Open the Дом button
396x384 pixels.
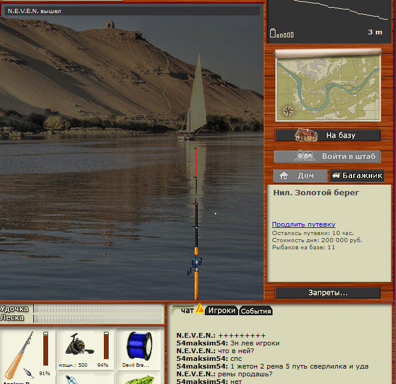[x=300, y=176]
